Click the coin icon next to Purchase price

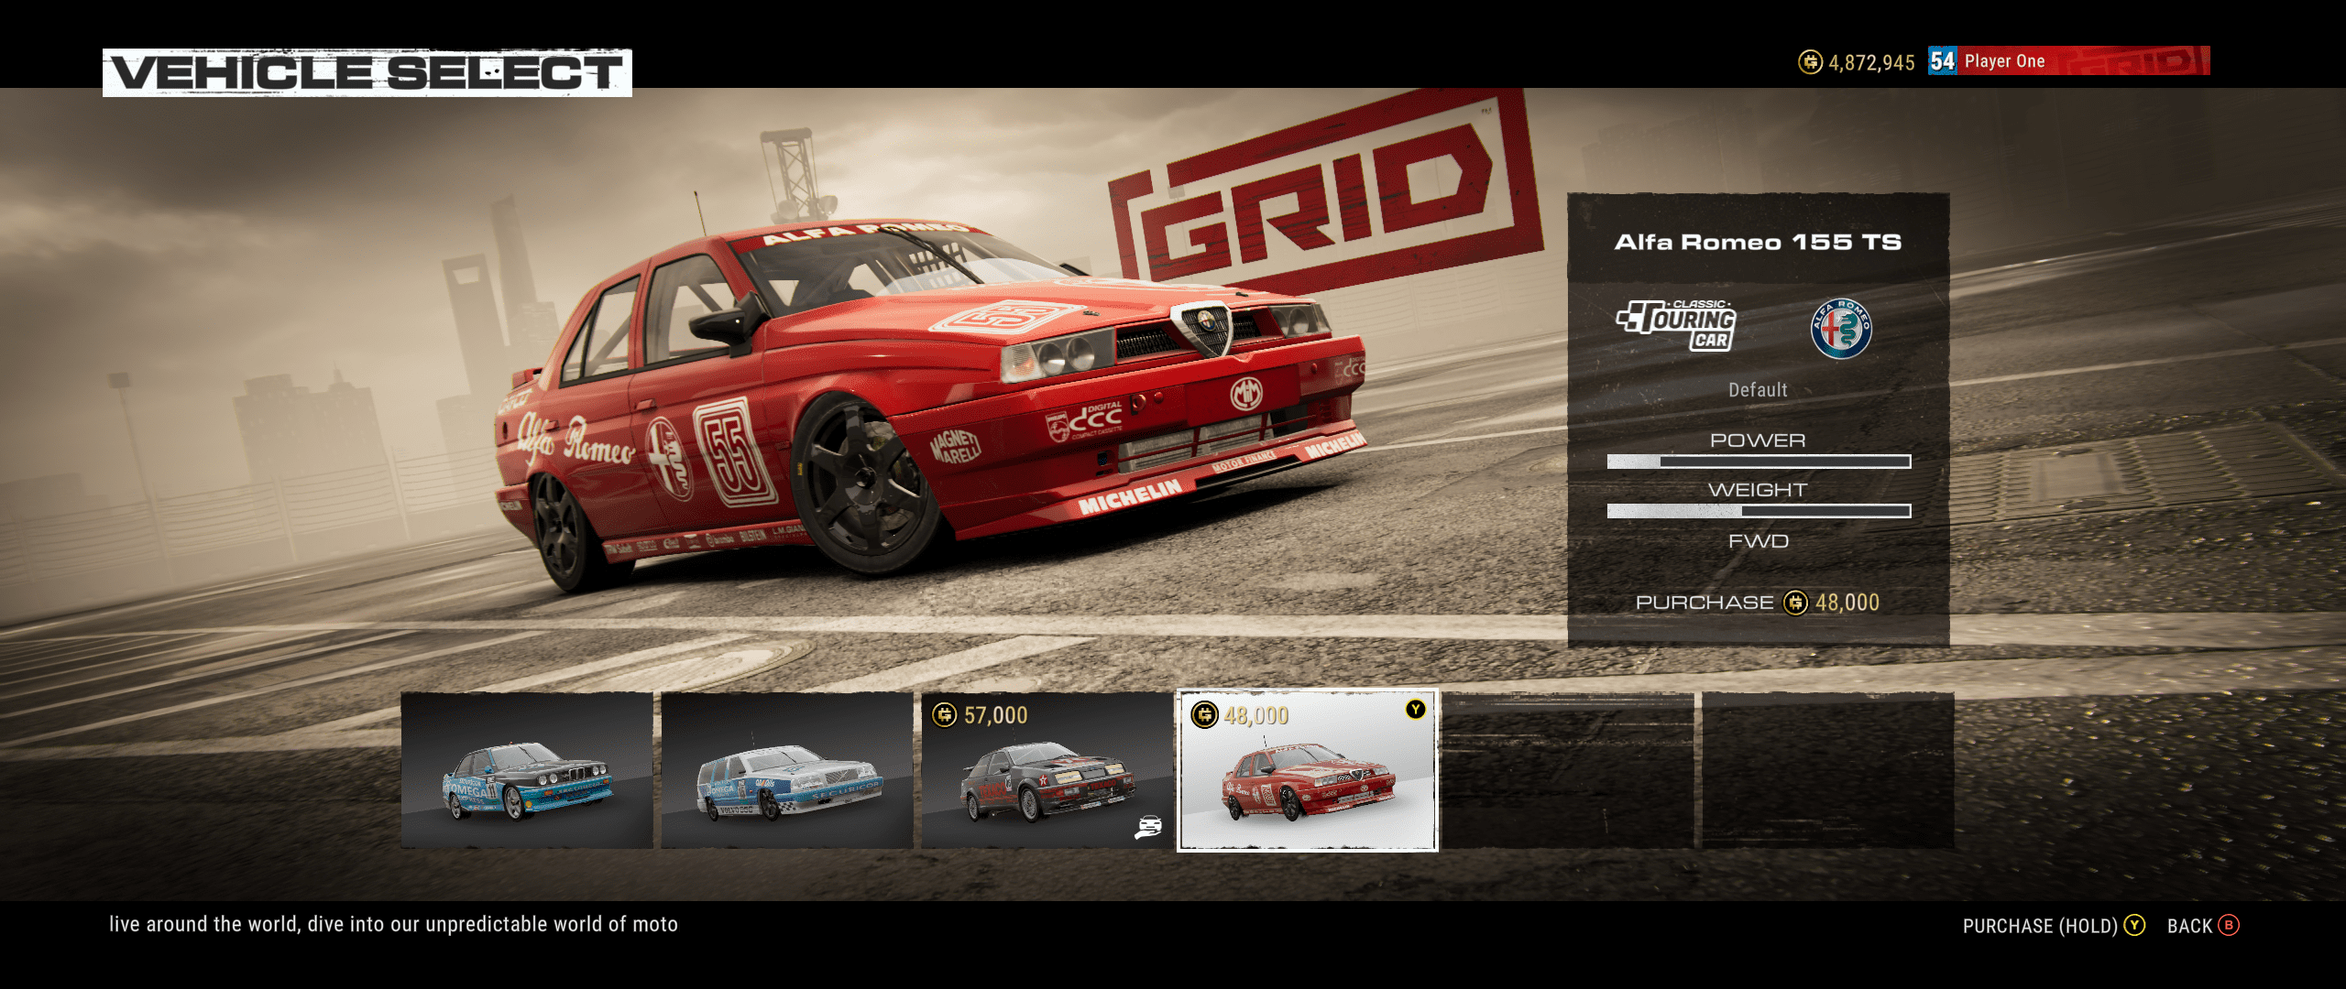[x=1795, y=603]
